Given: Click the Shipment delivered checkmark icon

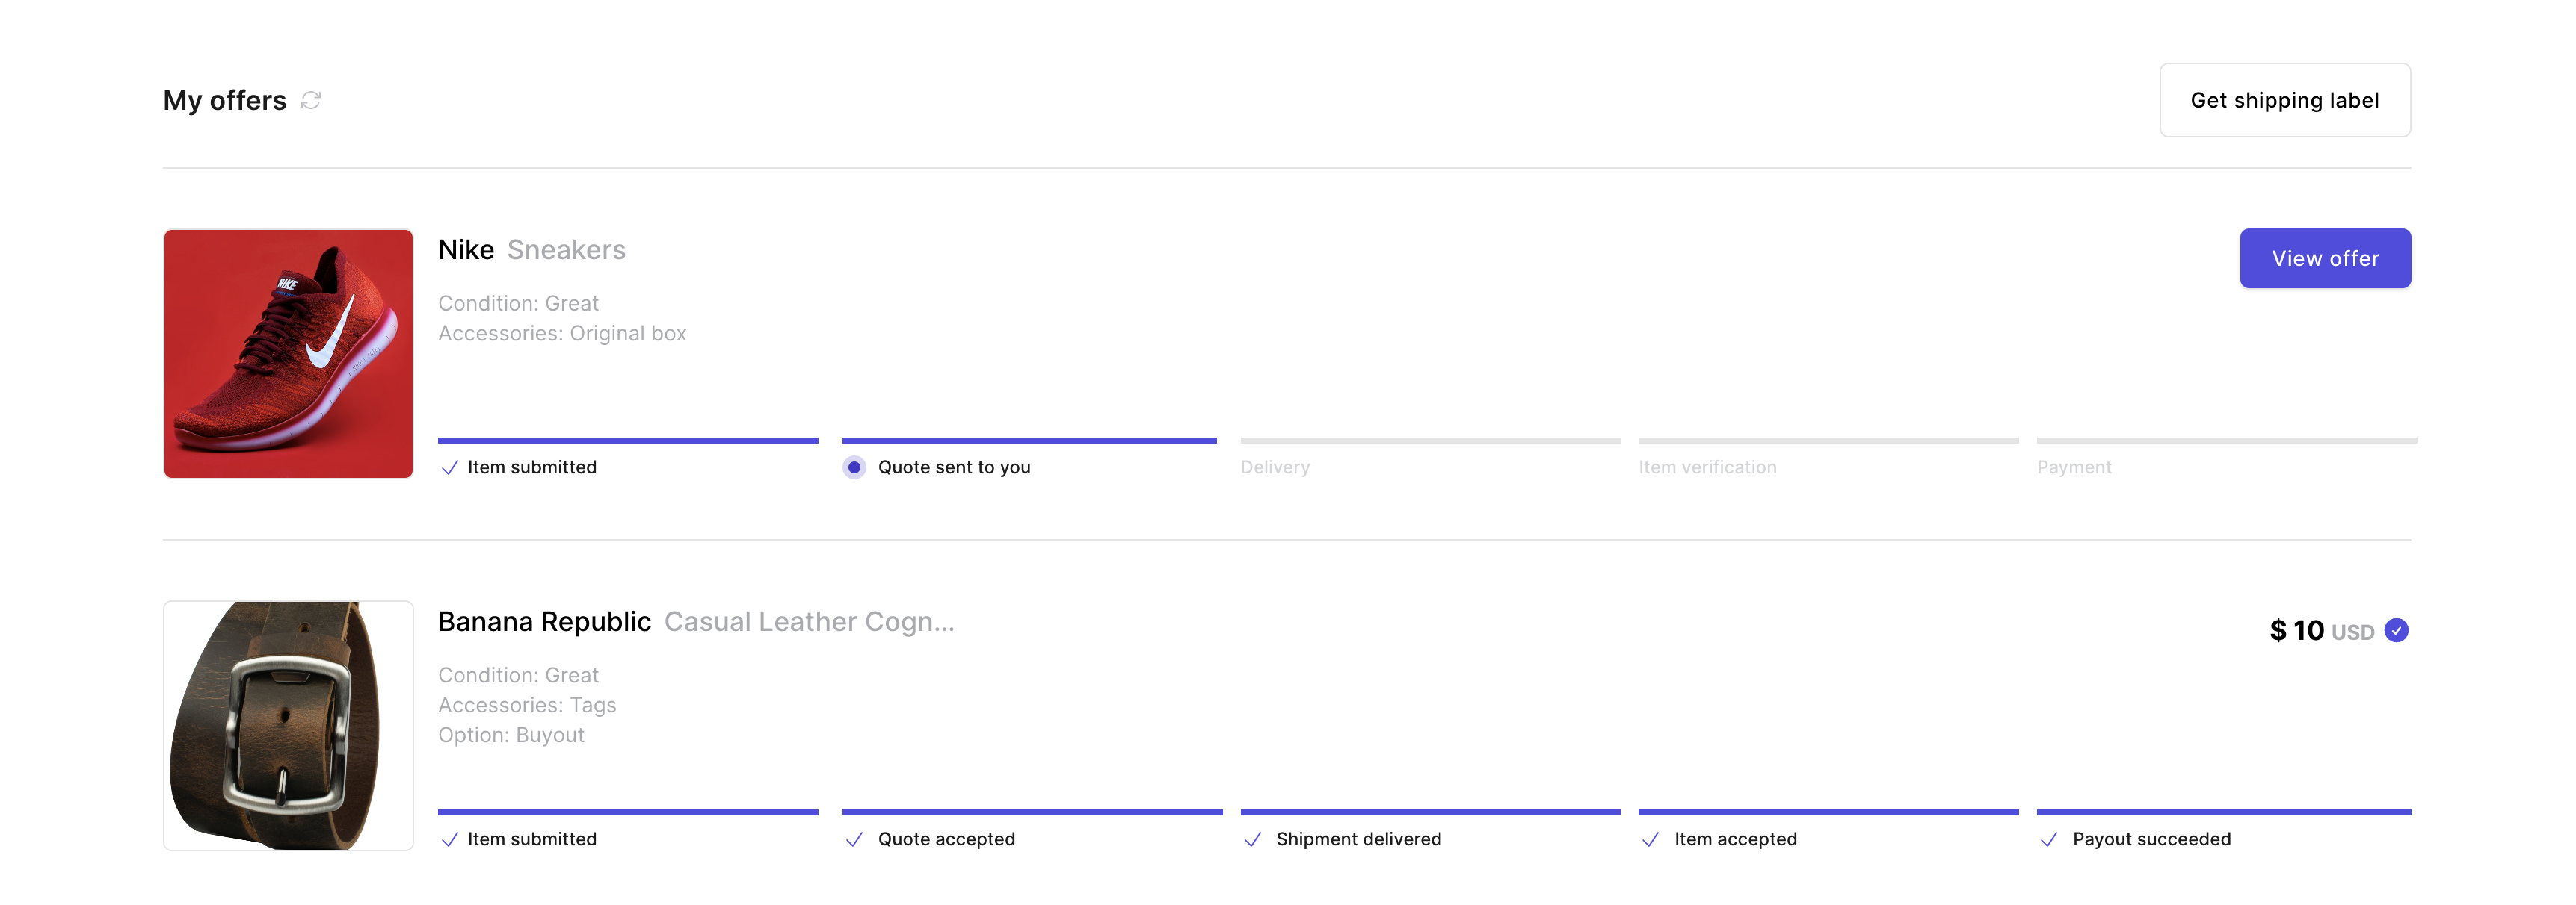Looking at the screenshot, I should pyautogui.click(x=1252, y=839).
